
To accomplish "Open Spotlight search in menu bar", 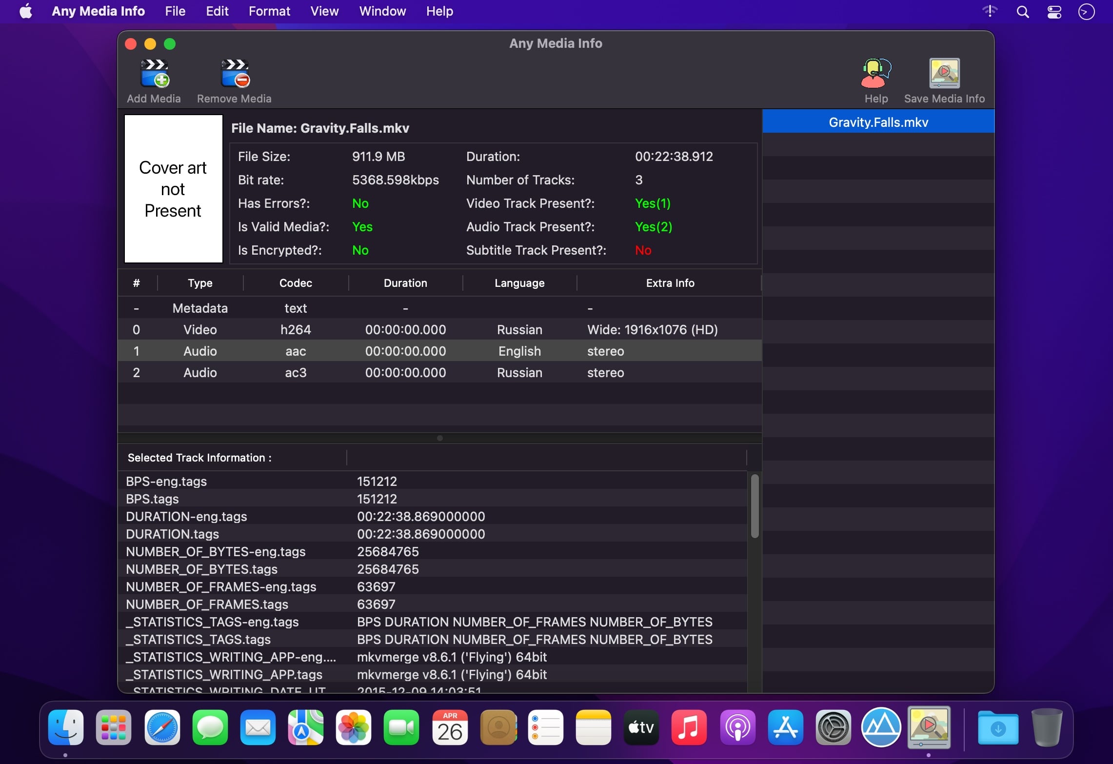I will pos(1023,12).
